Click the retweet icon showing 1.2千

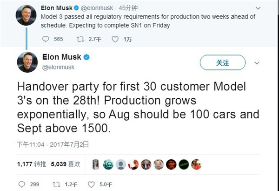pos(56,184)
